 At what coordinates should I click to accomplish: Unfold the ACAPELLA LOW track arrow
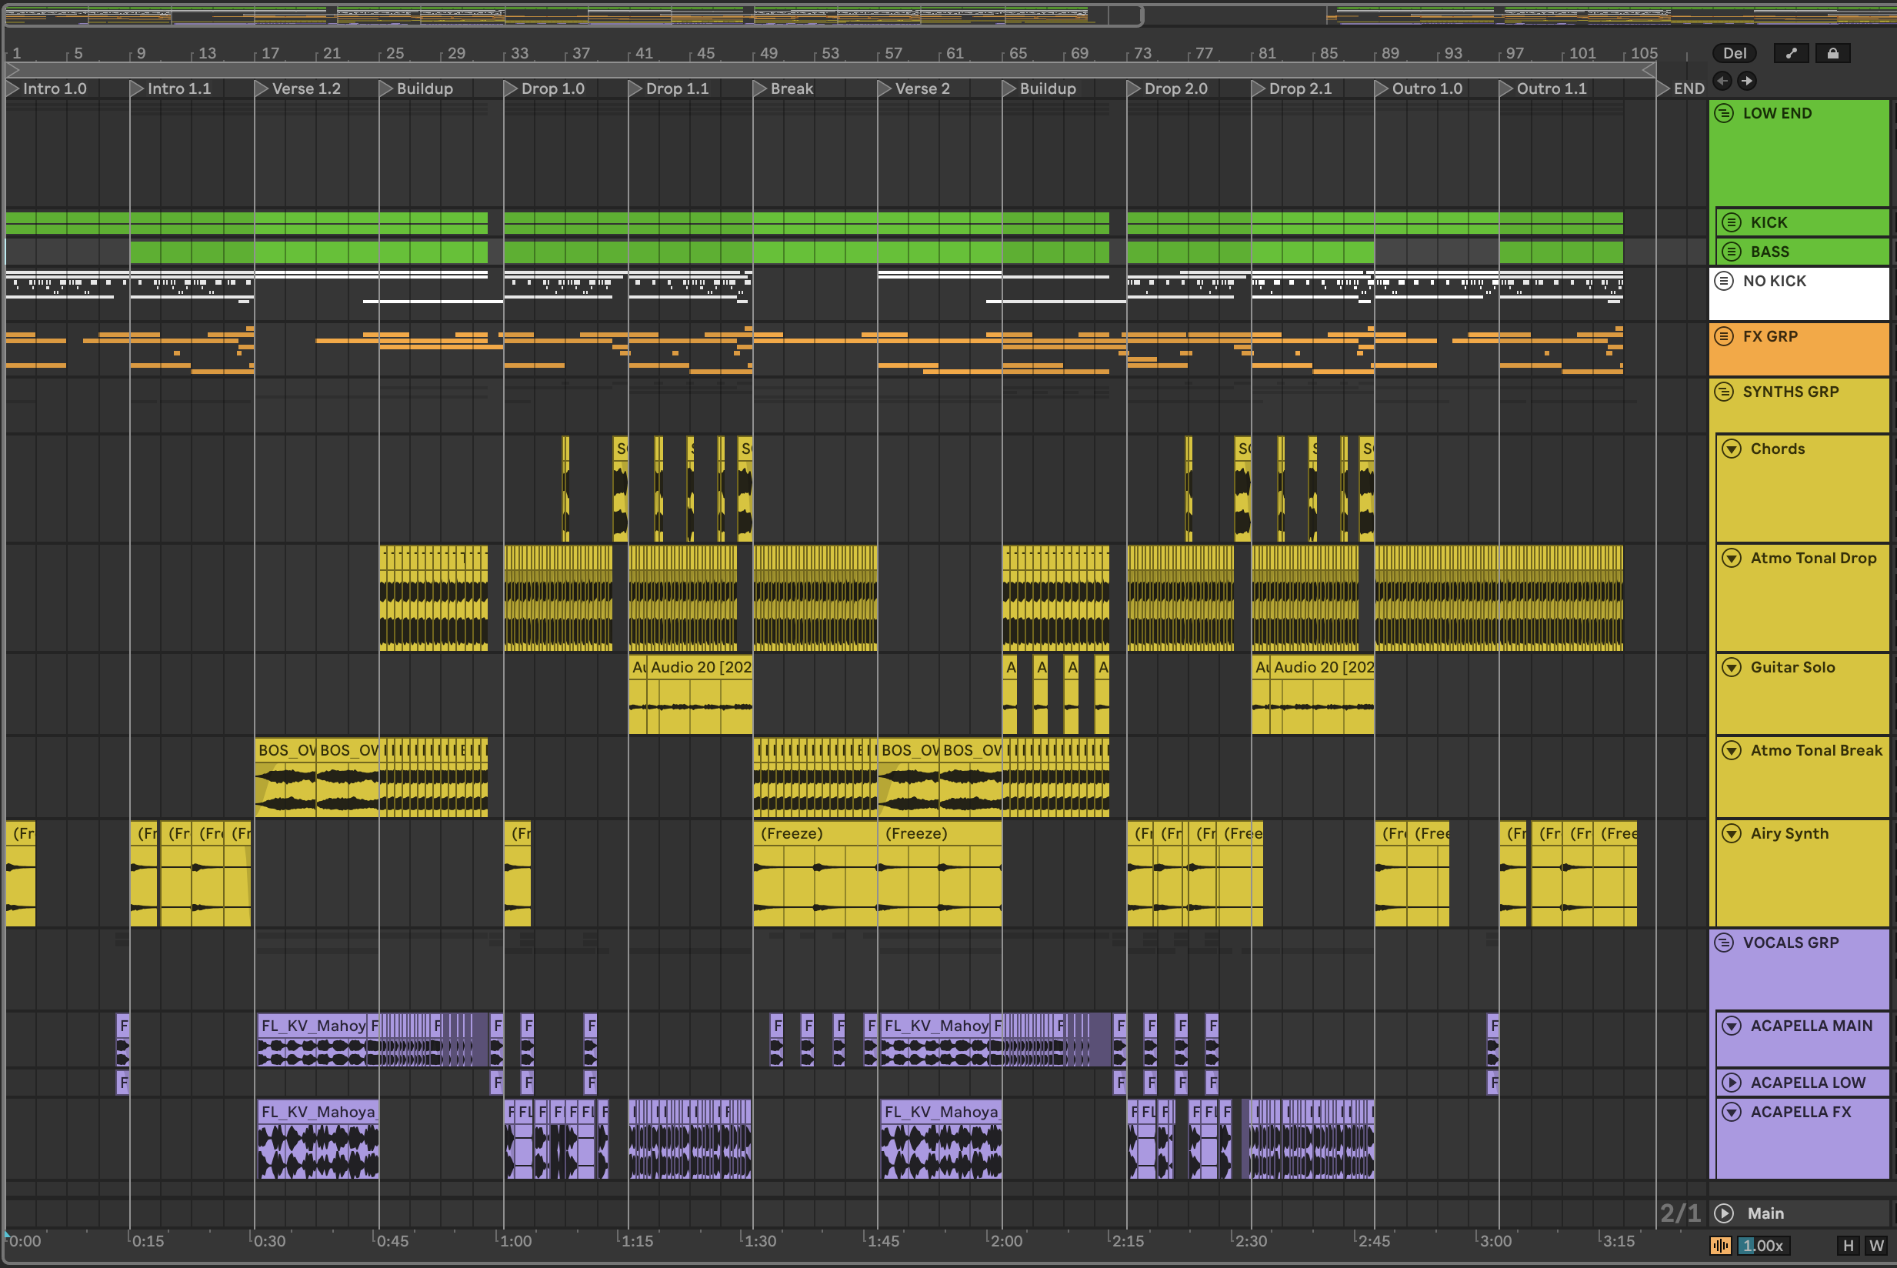(x=1732, y=1083)
